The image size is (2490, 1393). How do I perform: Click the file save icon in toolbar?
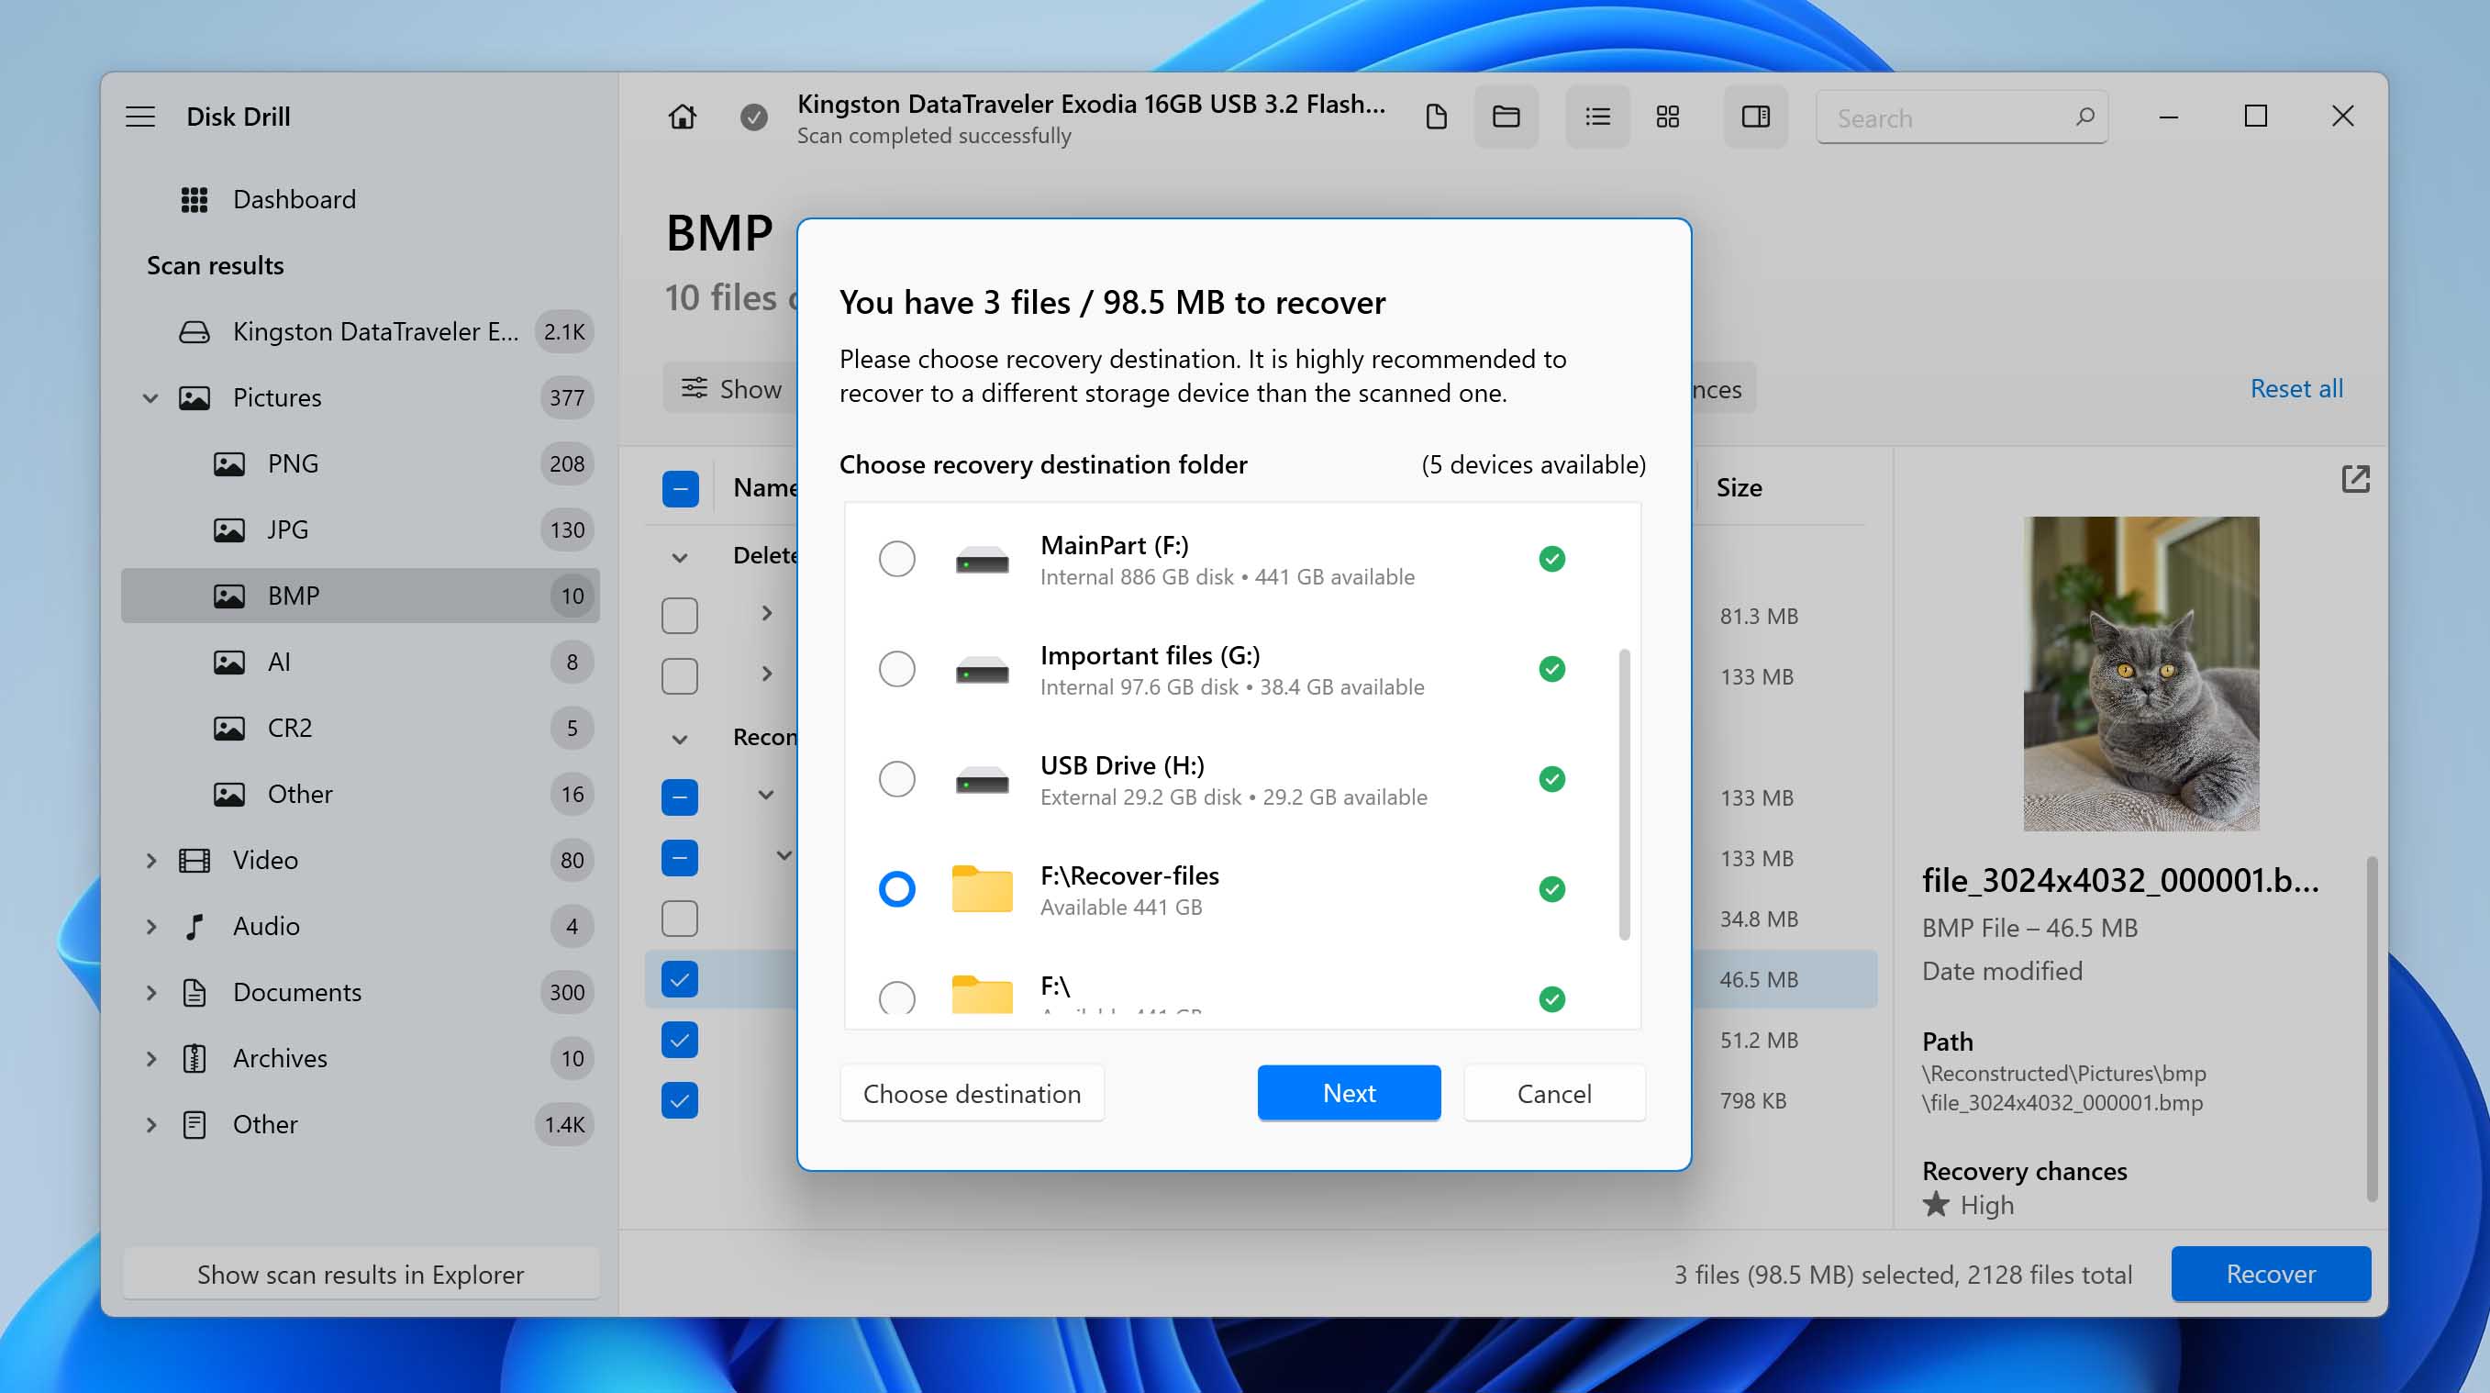coord(1437,117)
